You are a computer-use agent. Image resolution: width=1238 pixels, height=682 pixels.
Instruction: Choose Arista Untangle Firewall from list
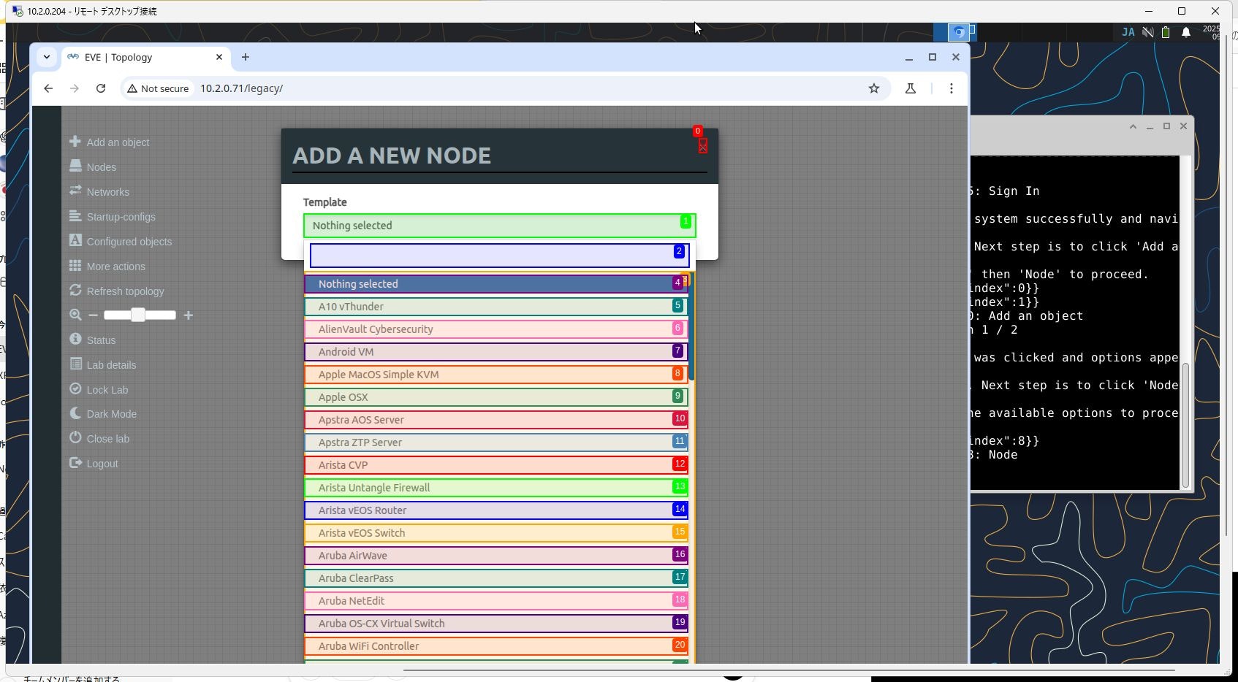click(496, 488)
